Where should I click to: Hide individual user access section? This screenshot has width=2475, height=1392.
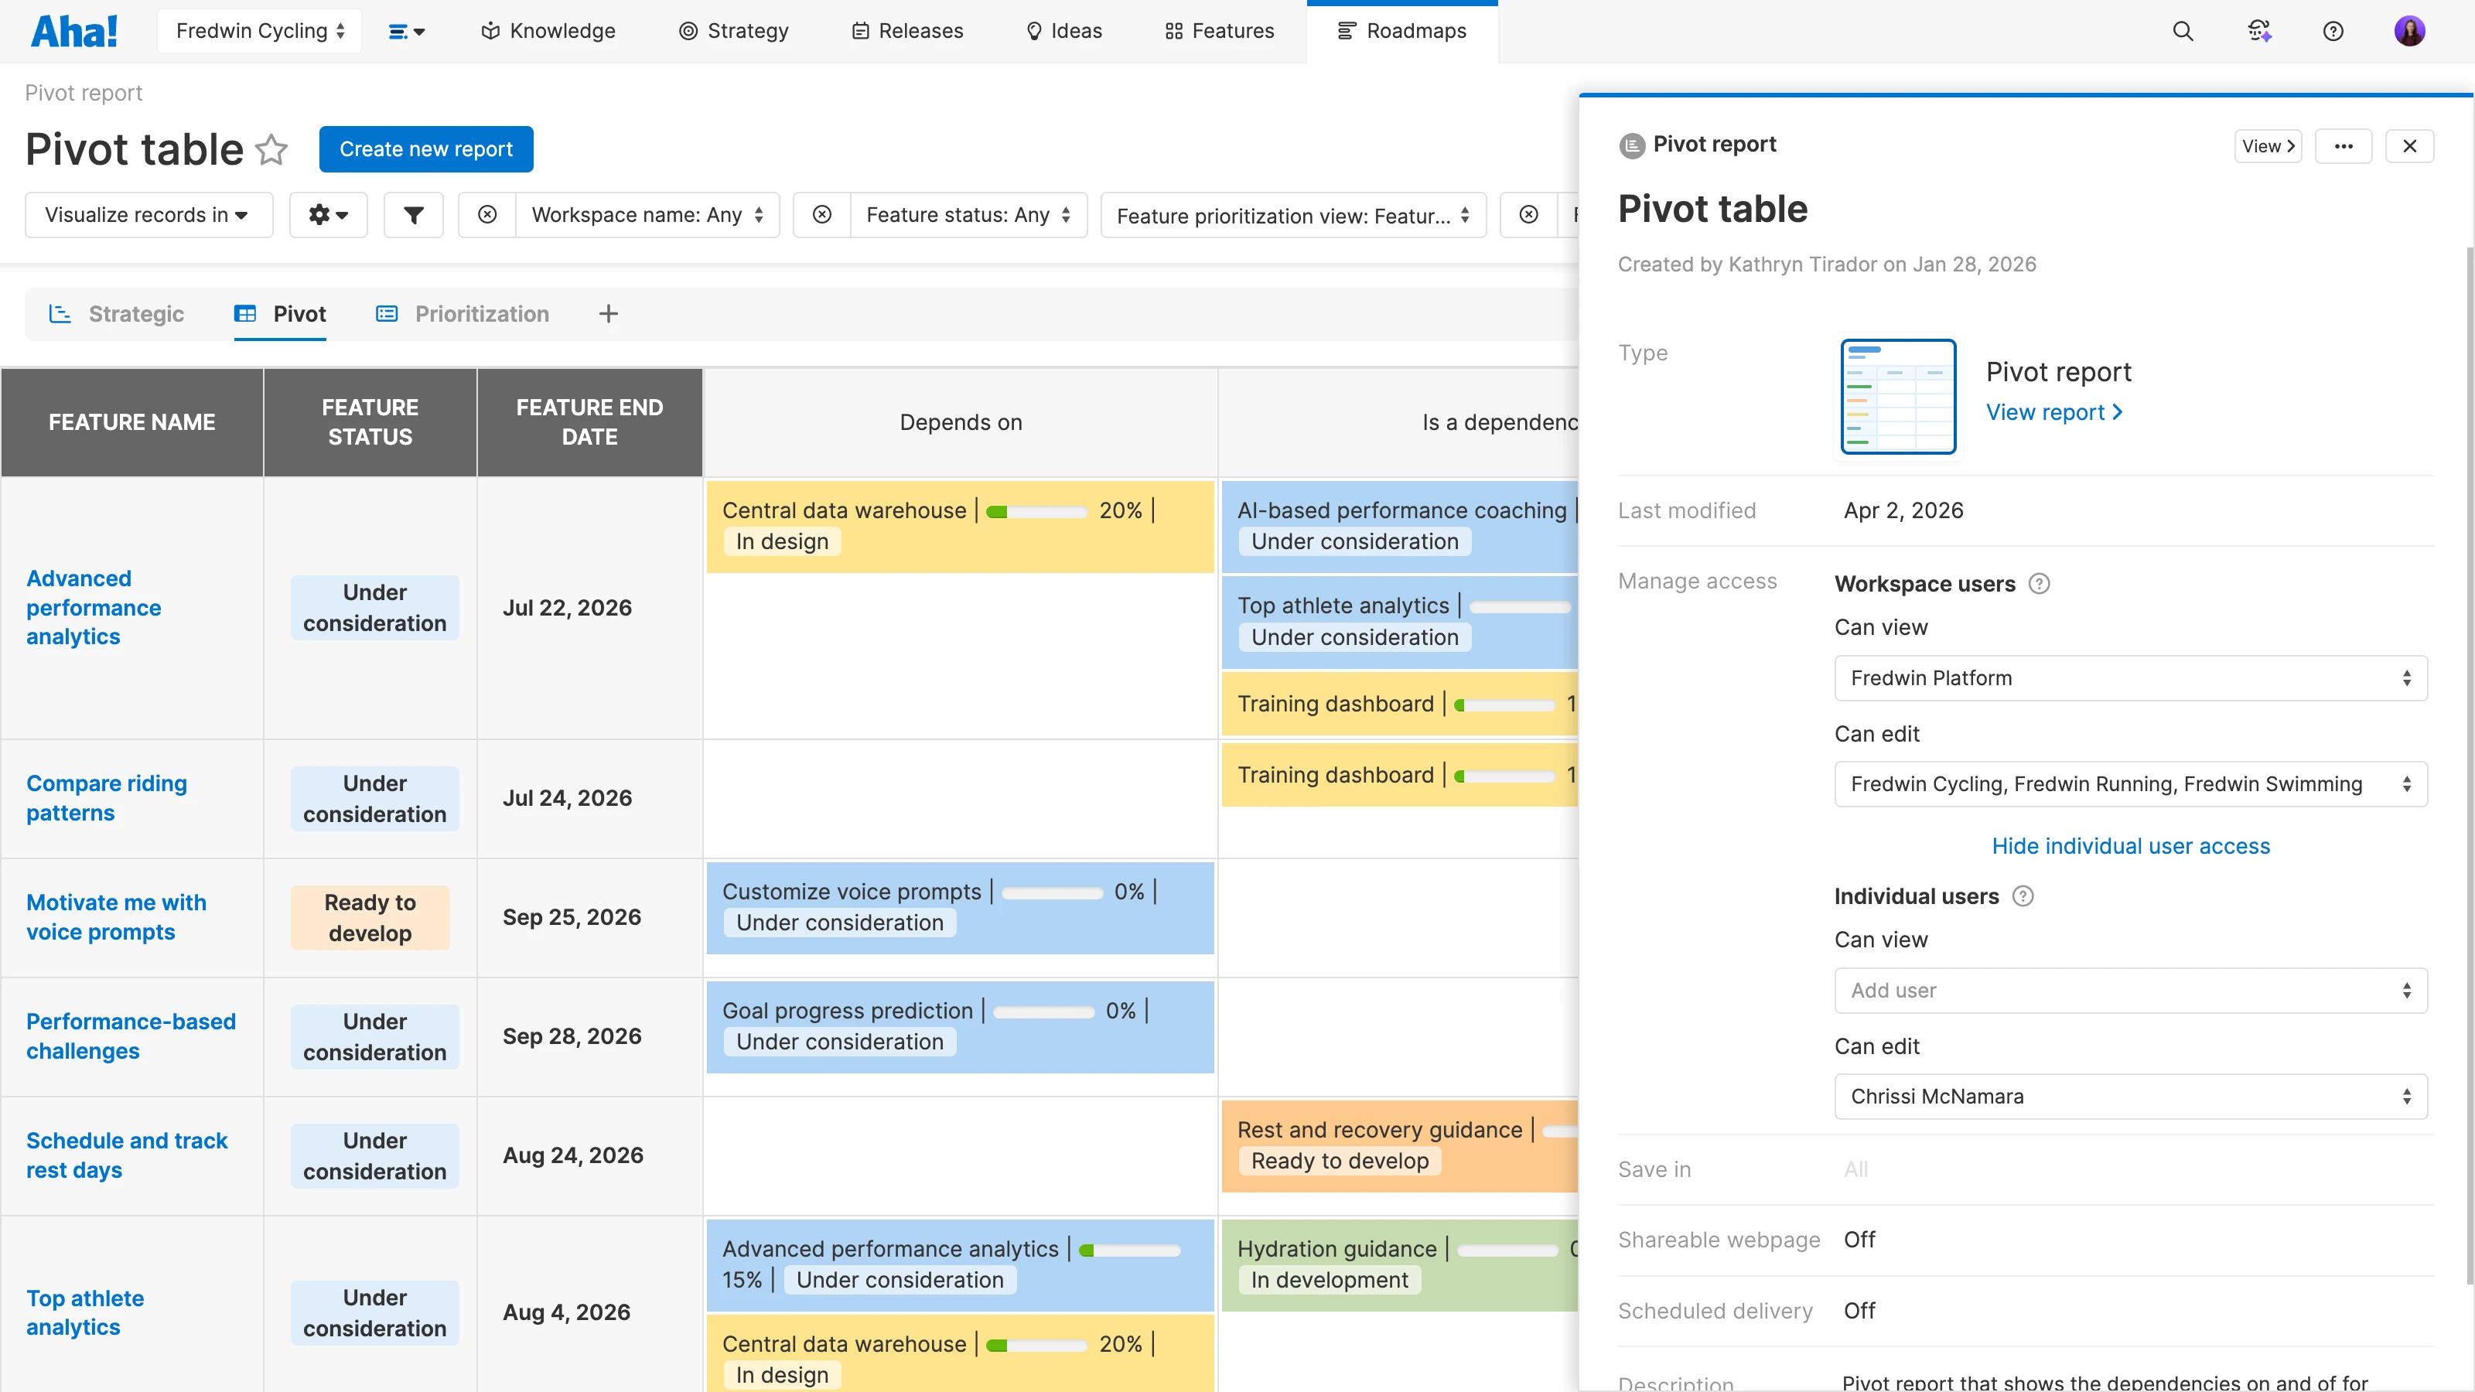2130,846
